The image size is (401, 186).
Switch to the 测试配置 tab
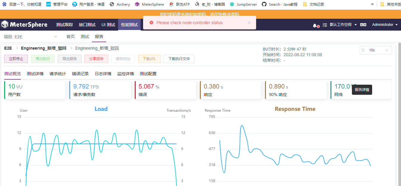(148, 74)
